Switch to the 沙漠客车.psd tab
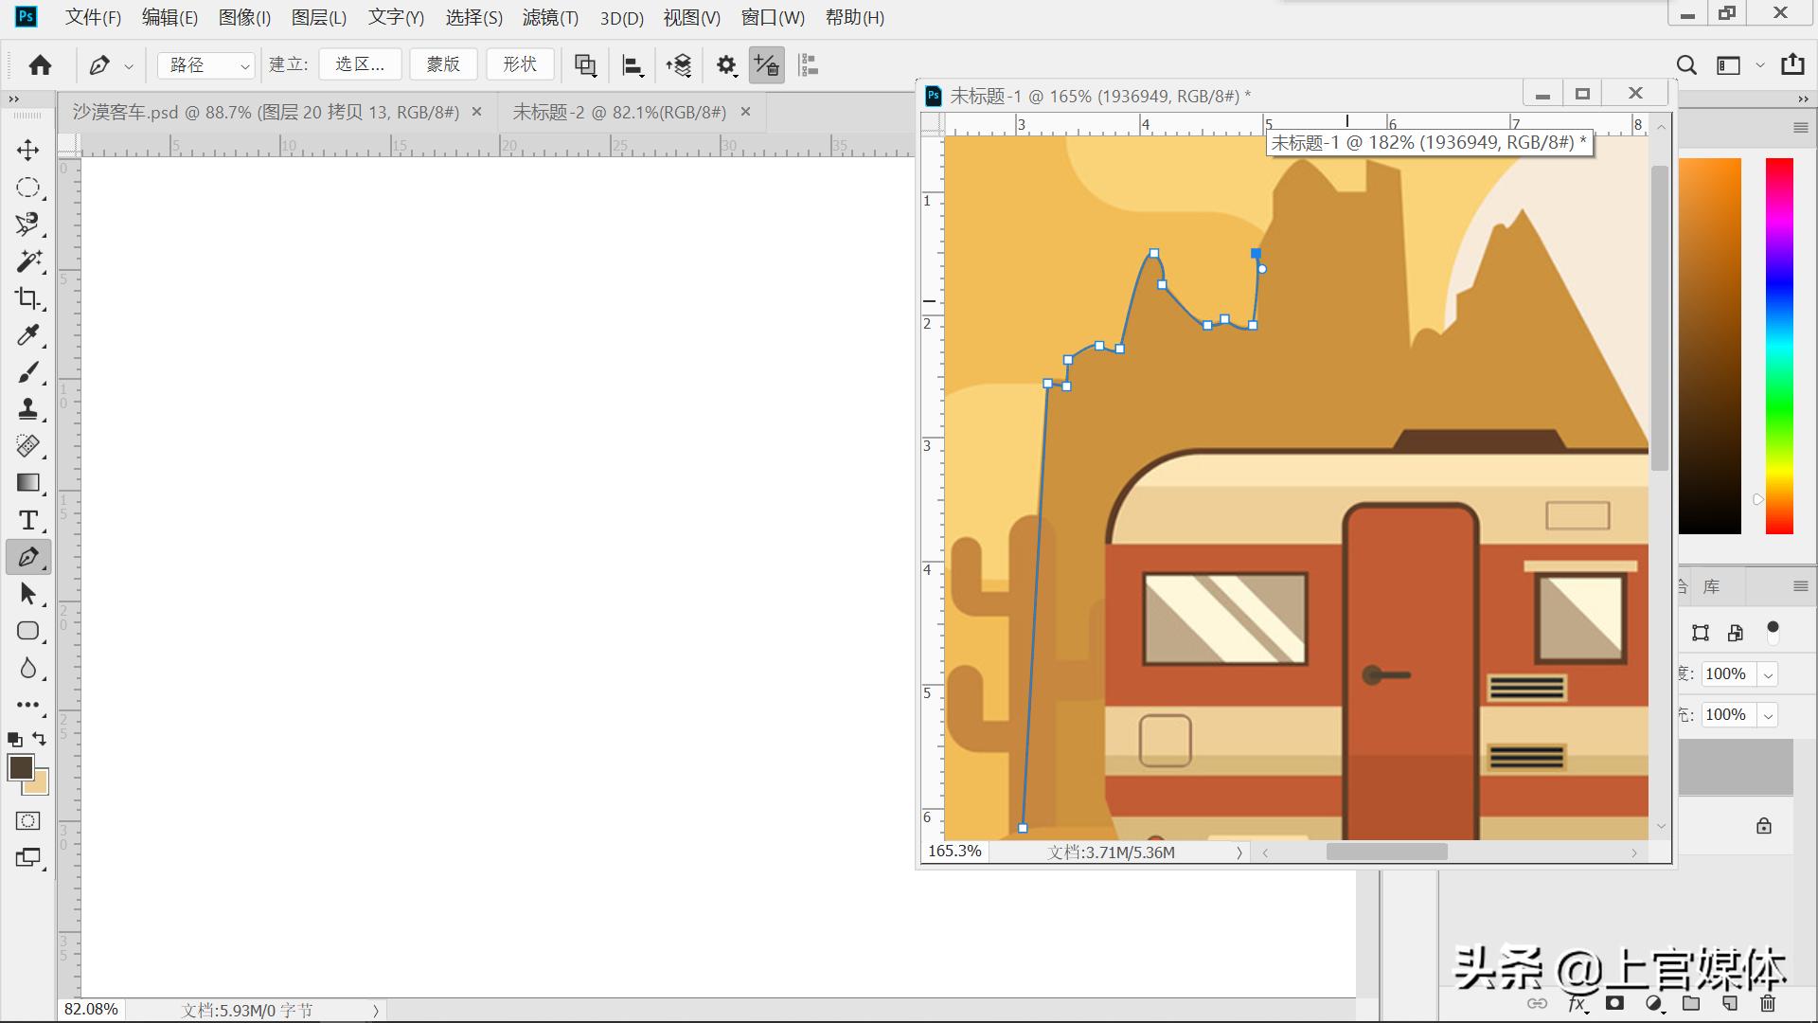The image size is (1818, 1023). click(x=266, y=112)
